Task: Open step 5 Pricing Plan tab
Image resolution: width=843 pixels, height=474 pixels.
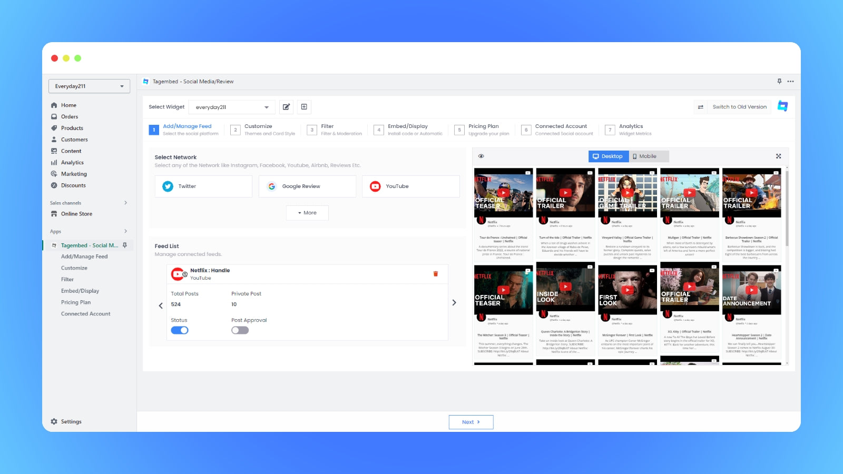Action: [482, 130]
